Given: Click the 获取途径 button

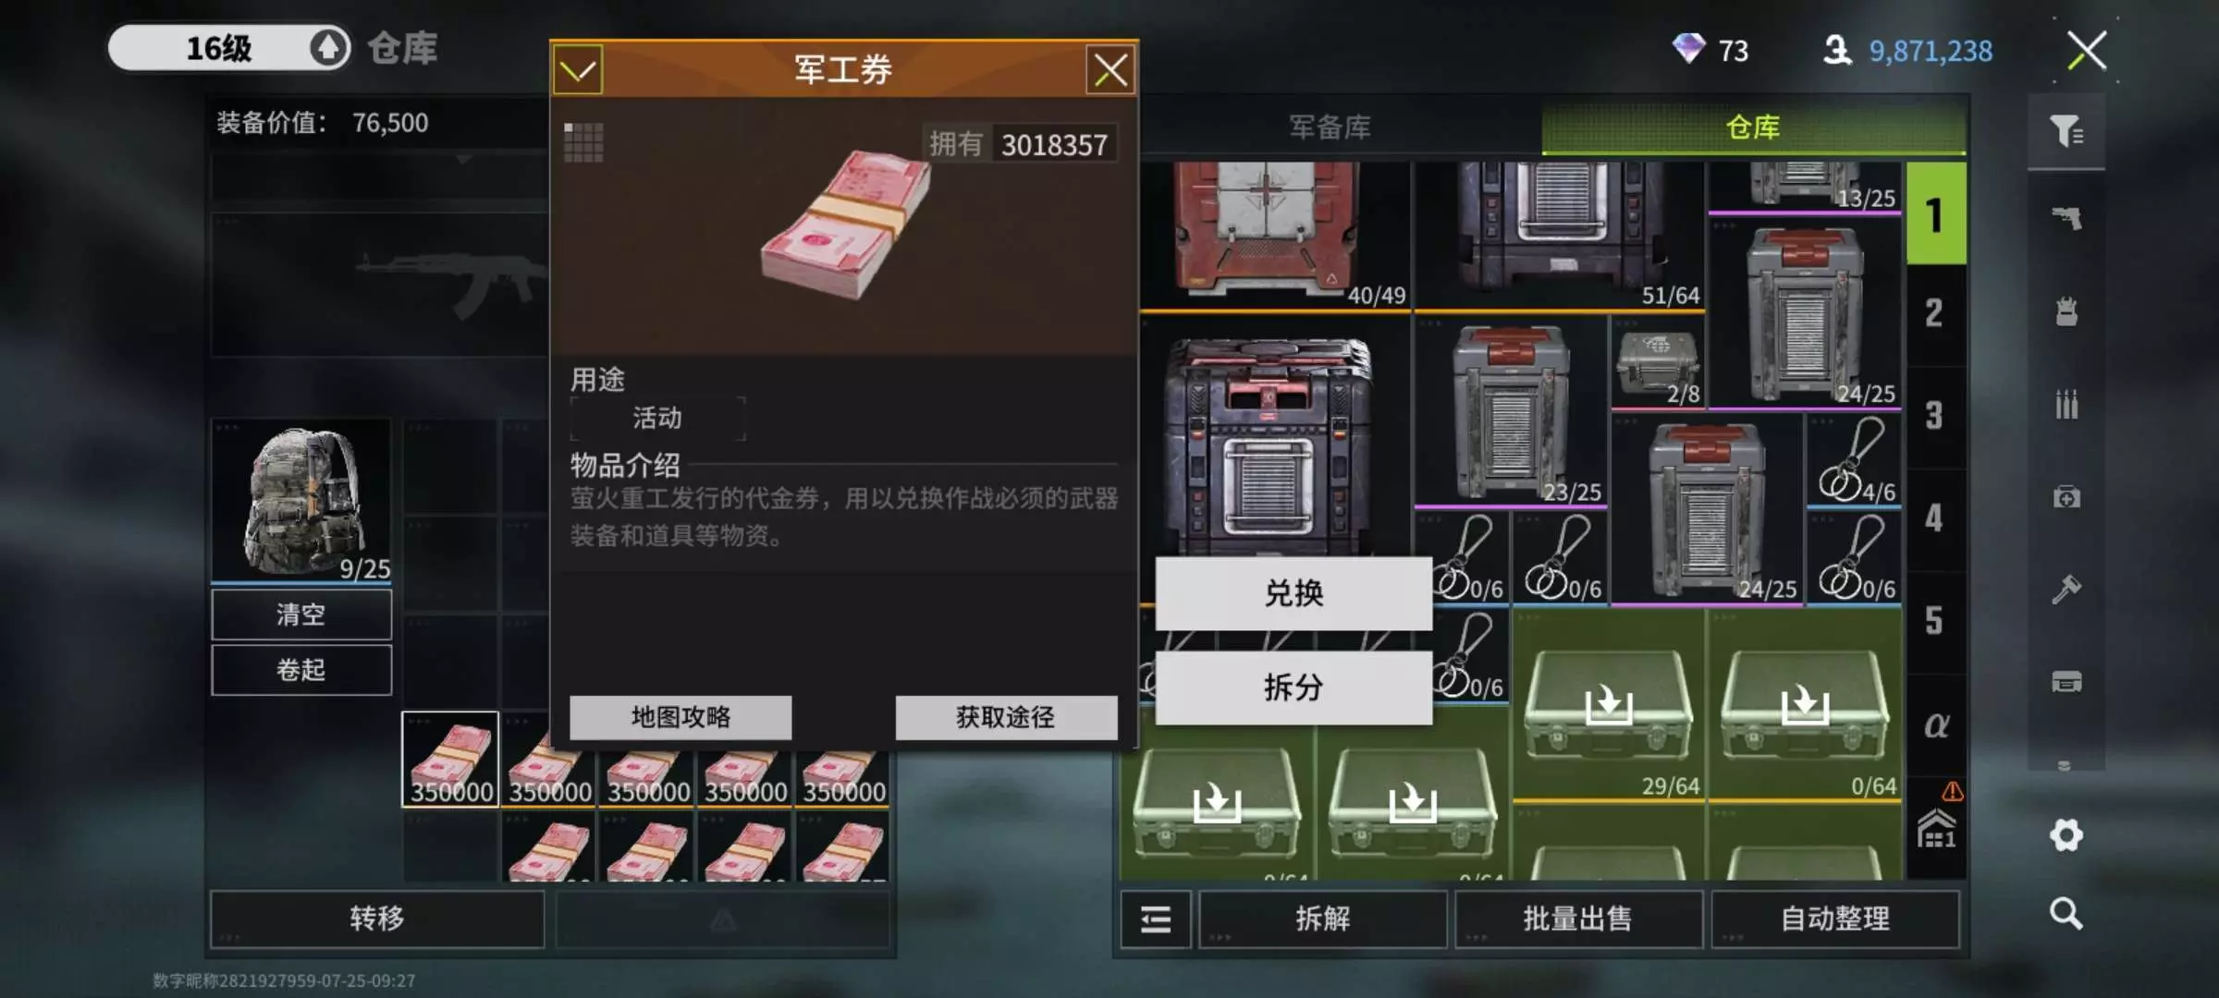Looking at the screenshot, I should click(x=1006, y=717).
